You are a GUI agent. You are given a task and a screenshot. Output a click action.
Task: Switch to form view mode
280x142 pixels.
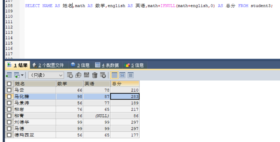[x=122, y=75]
